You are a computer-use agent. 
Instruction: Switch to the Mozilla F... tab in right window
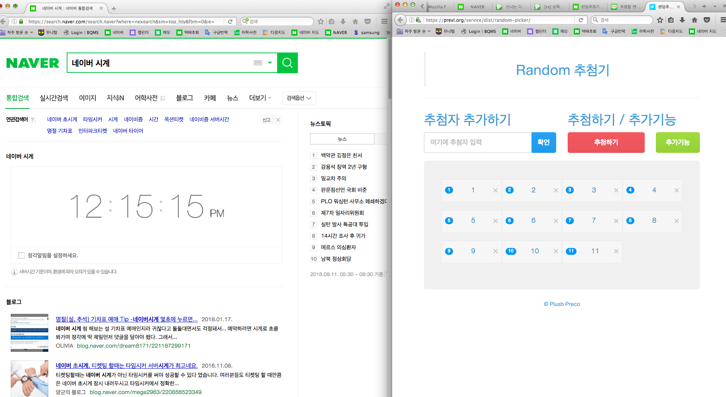(x=440, y=7)
